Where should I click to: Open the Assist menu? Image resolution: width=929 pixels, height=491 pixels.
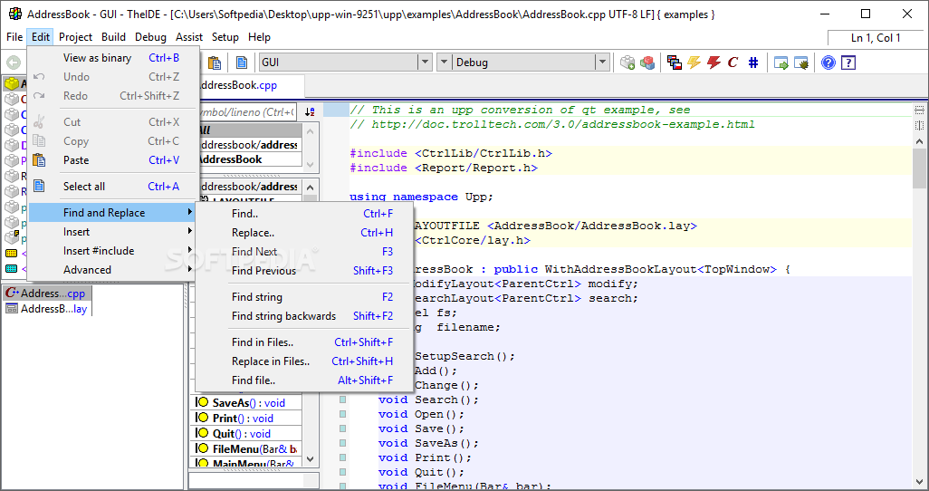[189, 37]
